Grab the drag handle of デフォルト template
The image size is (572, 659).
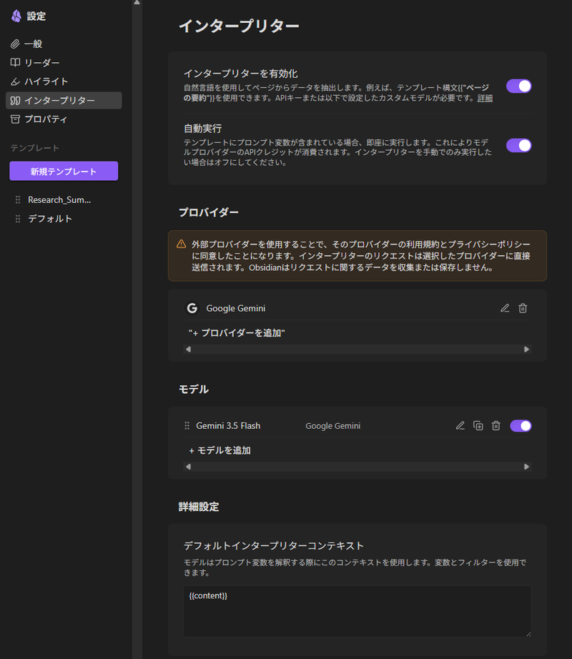point(18,219)
